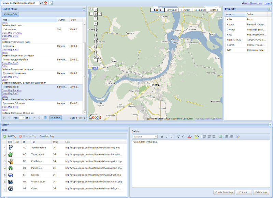The width and height of the screenshot is (273, 198).
Task: Toggle italic formatting in Details editor
Action: [x=167, y=137]
